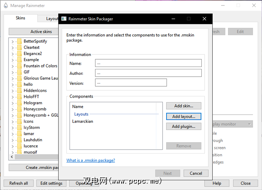Click the Layouts group header in list

81,114
